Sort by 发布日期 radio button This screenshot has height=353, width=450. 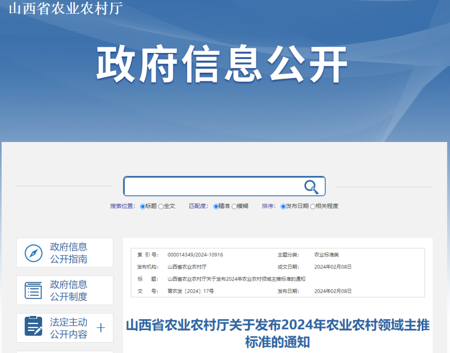pyautogui.click(x=283, y=206)
